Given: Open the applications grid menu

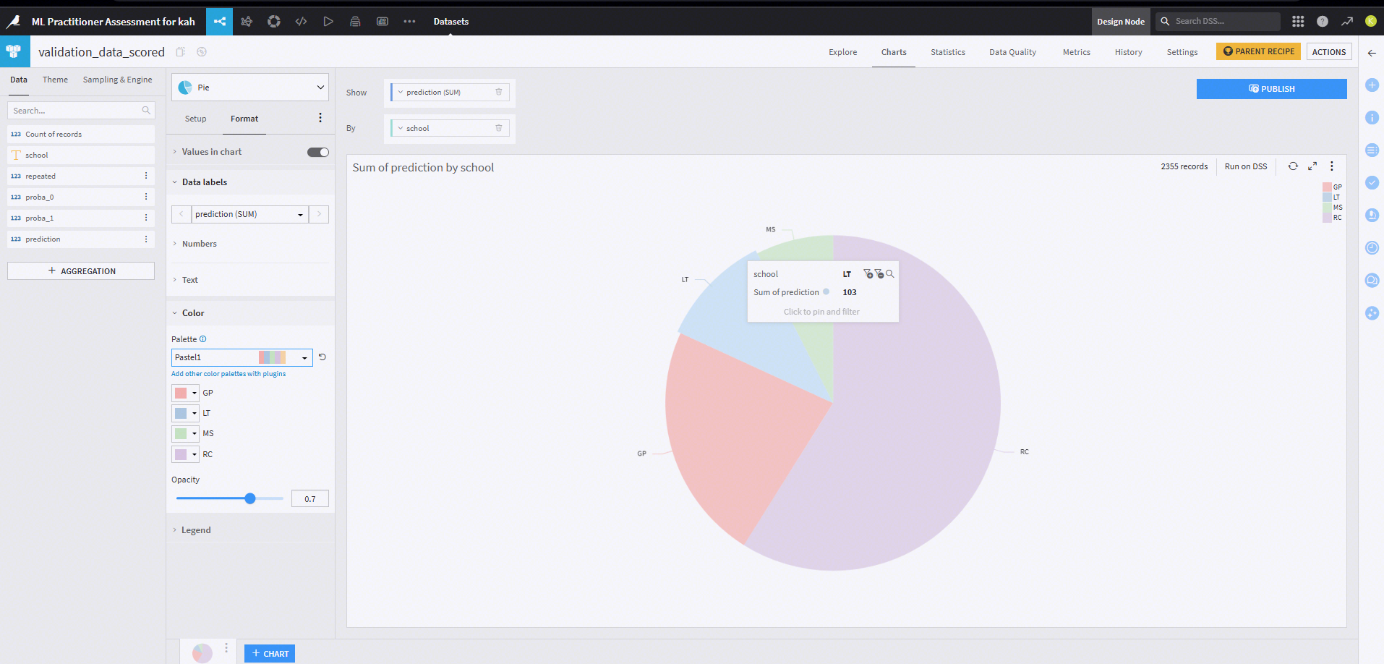Looking at the screenshot, I should click(1298, 22).
